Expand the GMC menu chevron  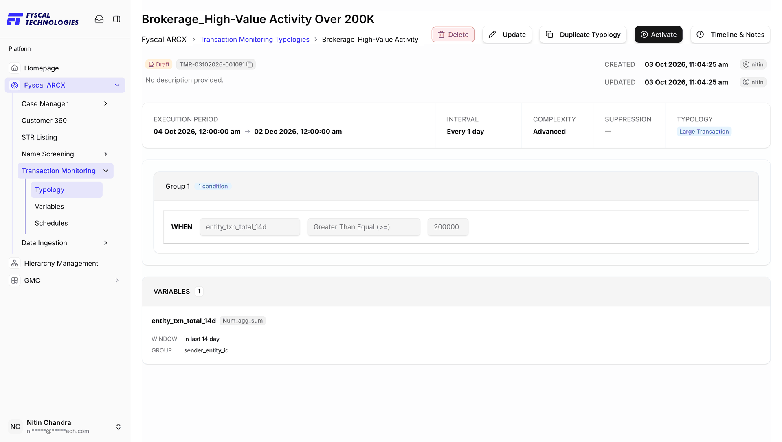(x=117, y=280)
